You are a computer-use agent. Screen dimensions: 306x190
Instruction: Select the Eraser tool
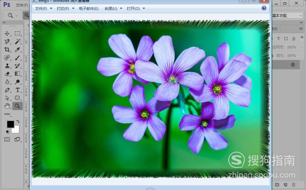7,74
